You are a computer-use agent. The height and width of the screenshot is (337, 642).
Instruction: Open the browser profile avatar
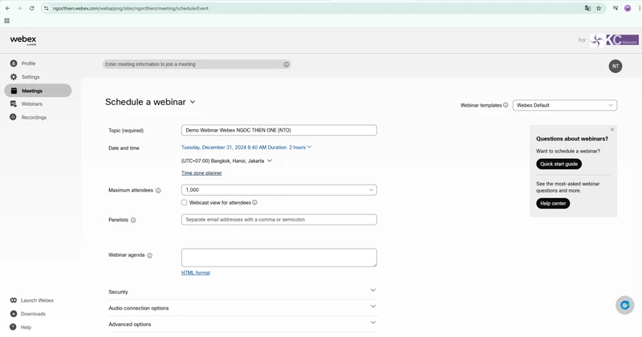628,8
